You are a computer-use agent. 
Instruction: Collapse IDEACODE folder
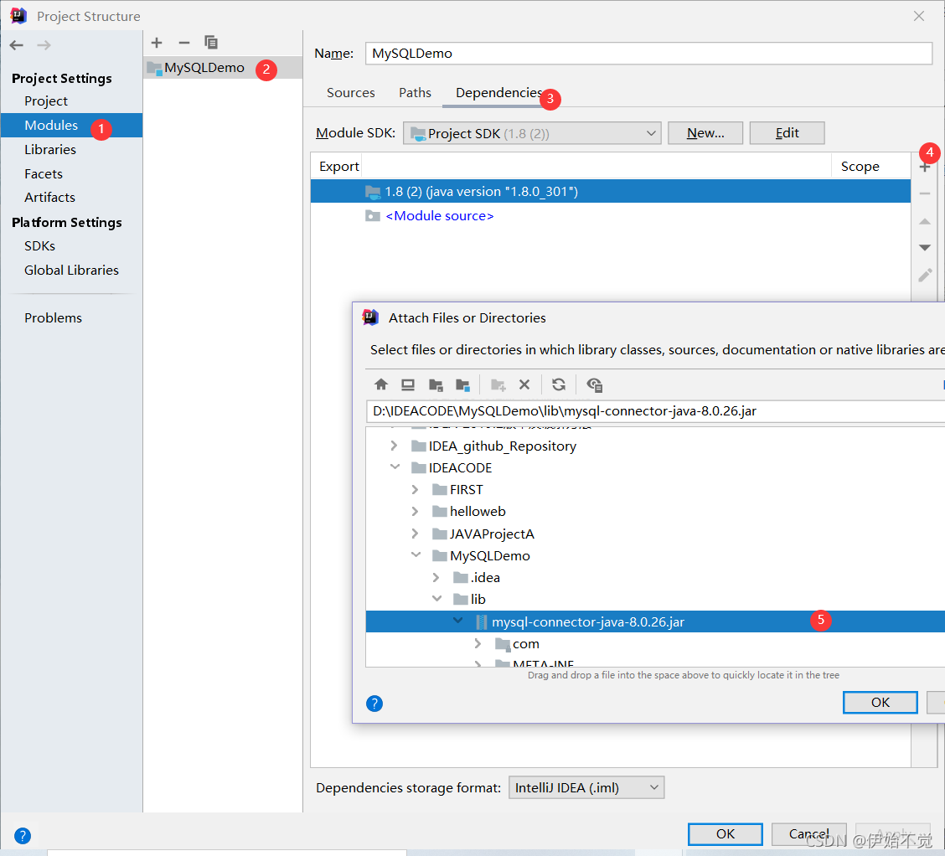point(395,467)
